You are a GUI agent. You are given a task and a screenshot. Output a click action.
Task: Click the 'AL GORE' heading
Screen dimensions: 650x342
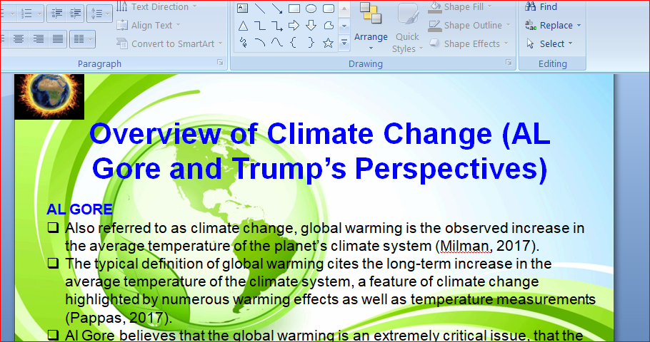pyautogui.click(x=79, y=209)
